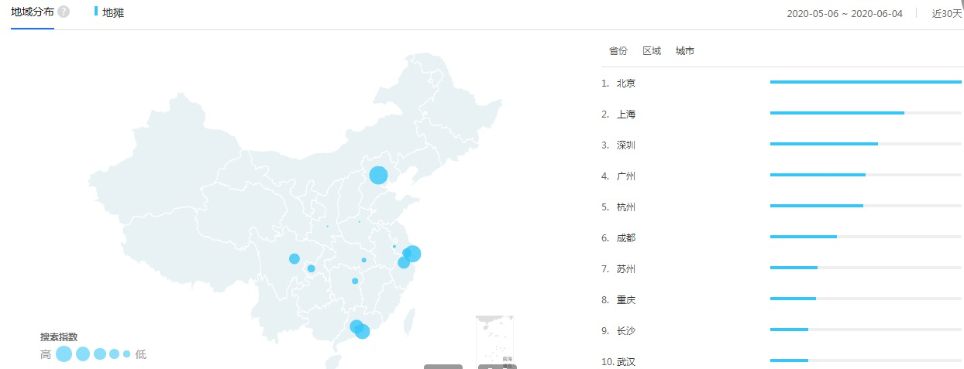This screenshot has height=369, width=964.
Task: Open the date range 2020-05-06 ~ 2020-06-04
Action: [x=845, y=13]
